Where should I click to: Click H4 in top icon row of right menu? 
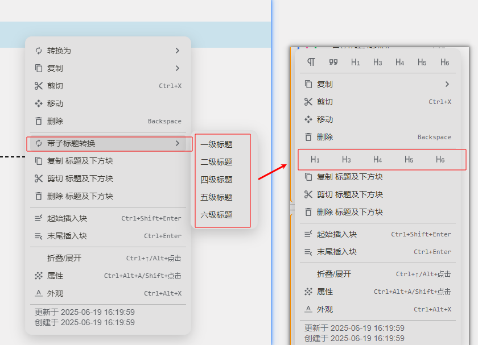(399, 62)
